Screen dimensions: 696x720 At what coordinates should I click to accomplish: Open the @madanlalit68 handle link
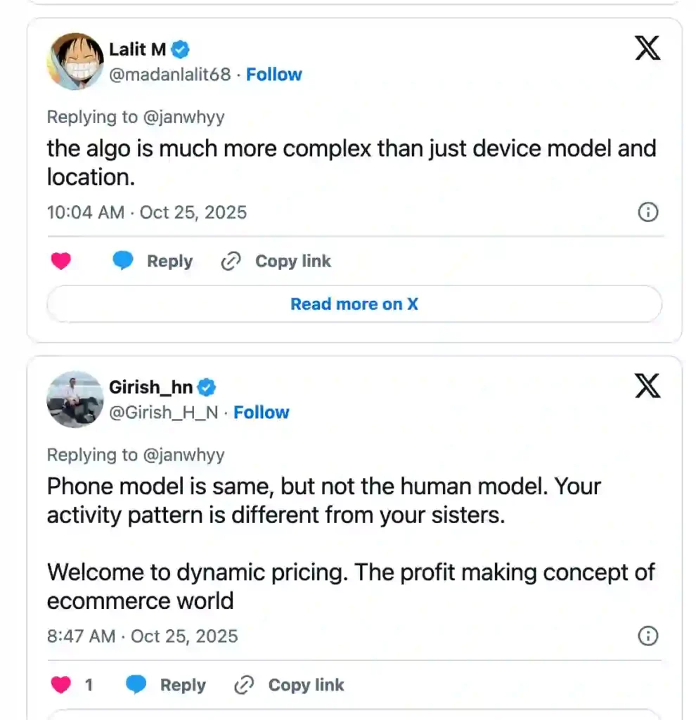[x=169, y=75]
